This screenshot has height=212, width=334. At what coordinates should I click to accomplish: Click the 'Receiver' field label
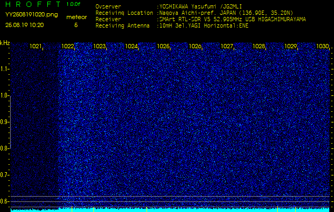108,20
